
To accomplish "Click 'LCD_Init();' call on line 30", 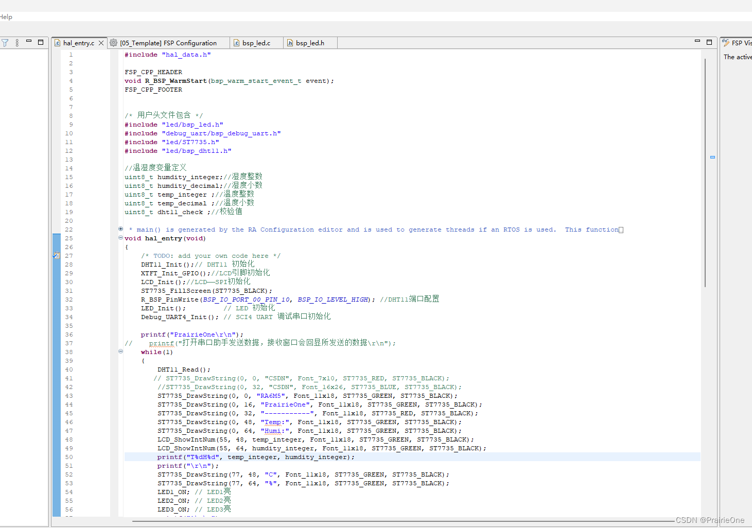I will (x=164, y=282).
